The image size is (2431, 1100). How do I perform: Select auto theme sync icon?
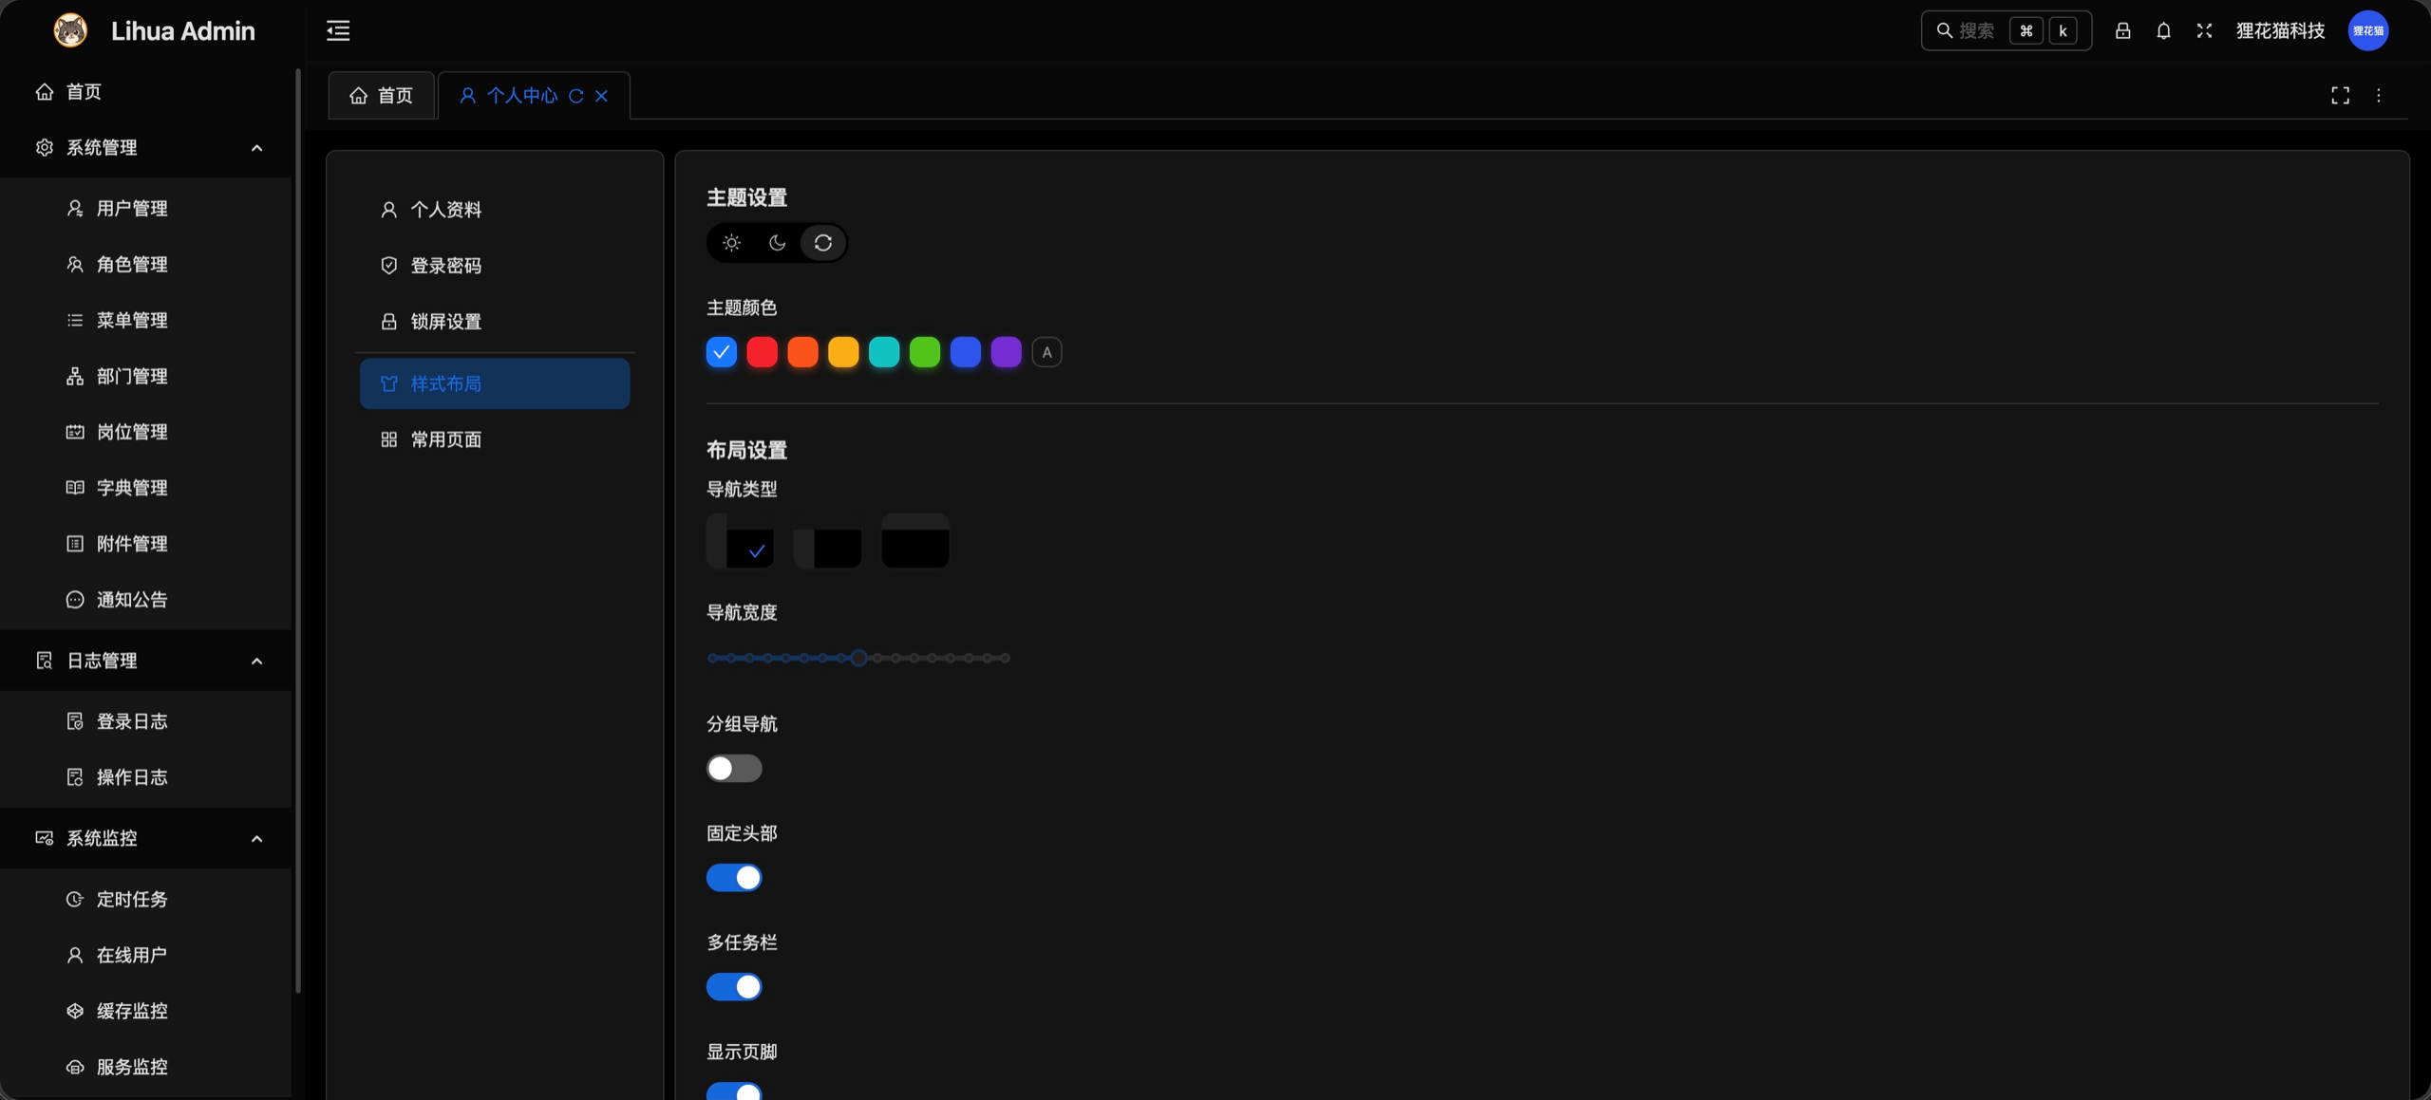(823, 243)
